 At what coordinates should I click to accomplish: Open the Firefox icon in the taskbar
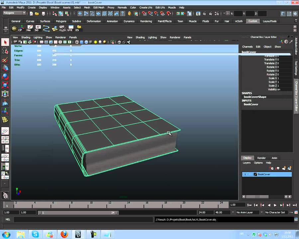tap(64, 234)
